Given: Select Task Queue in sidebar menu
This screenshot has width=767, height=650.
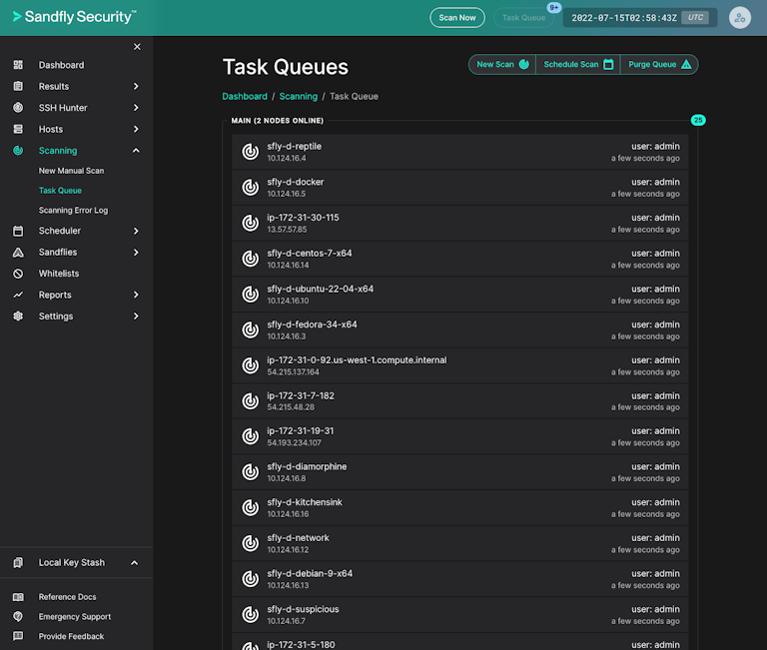Looking at the screenshot, I should (60, 191).
